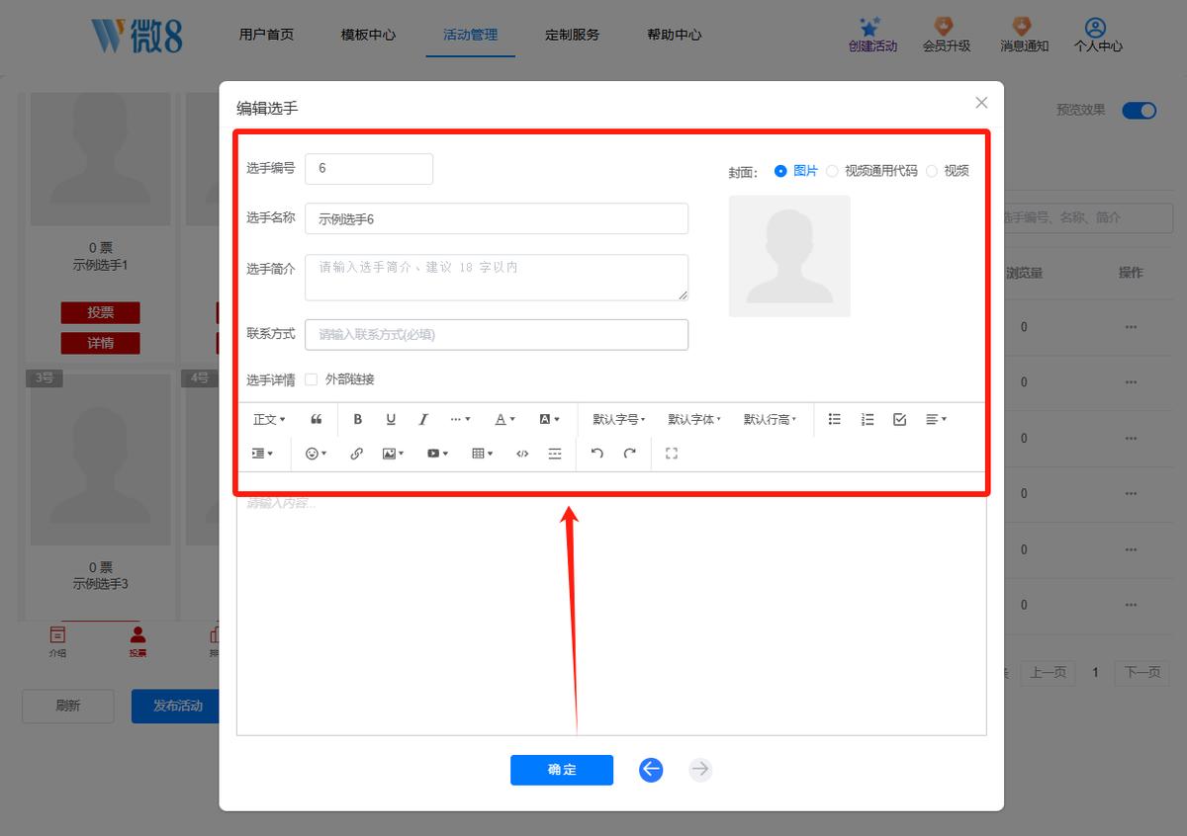The height and width of the screenshot is (836, 1187).
Task: Click the 发布活动 button
Action: [x=176, y=706]
